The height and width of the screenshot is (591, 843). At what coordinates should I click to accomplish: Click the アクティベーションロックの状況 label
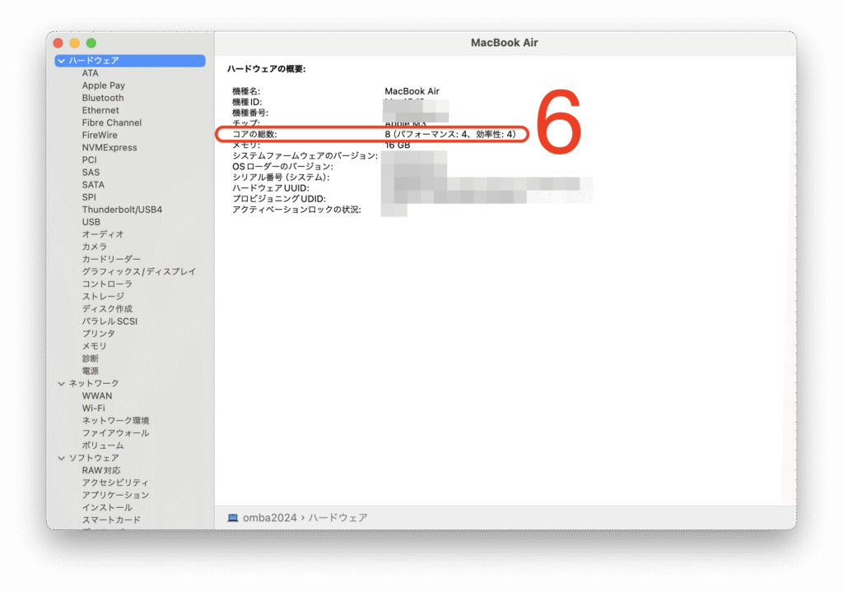tap(296, 210)
